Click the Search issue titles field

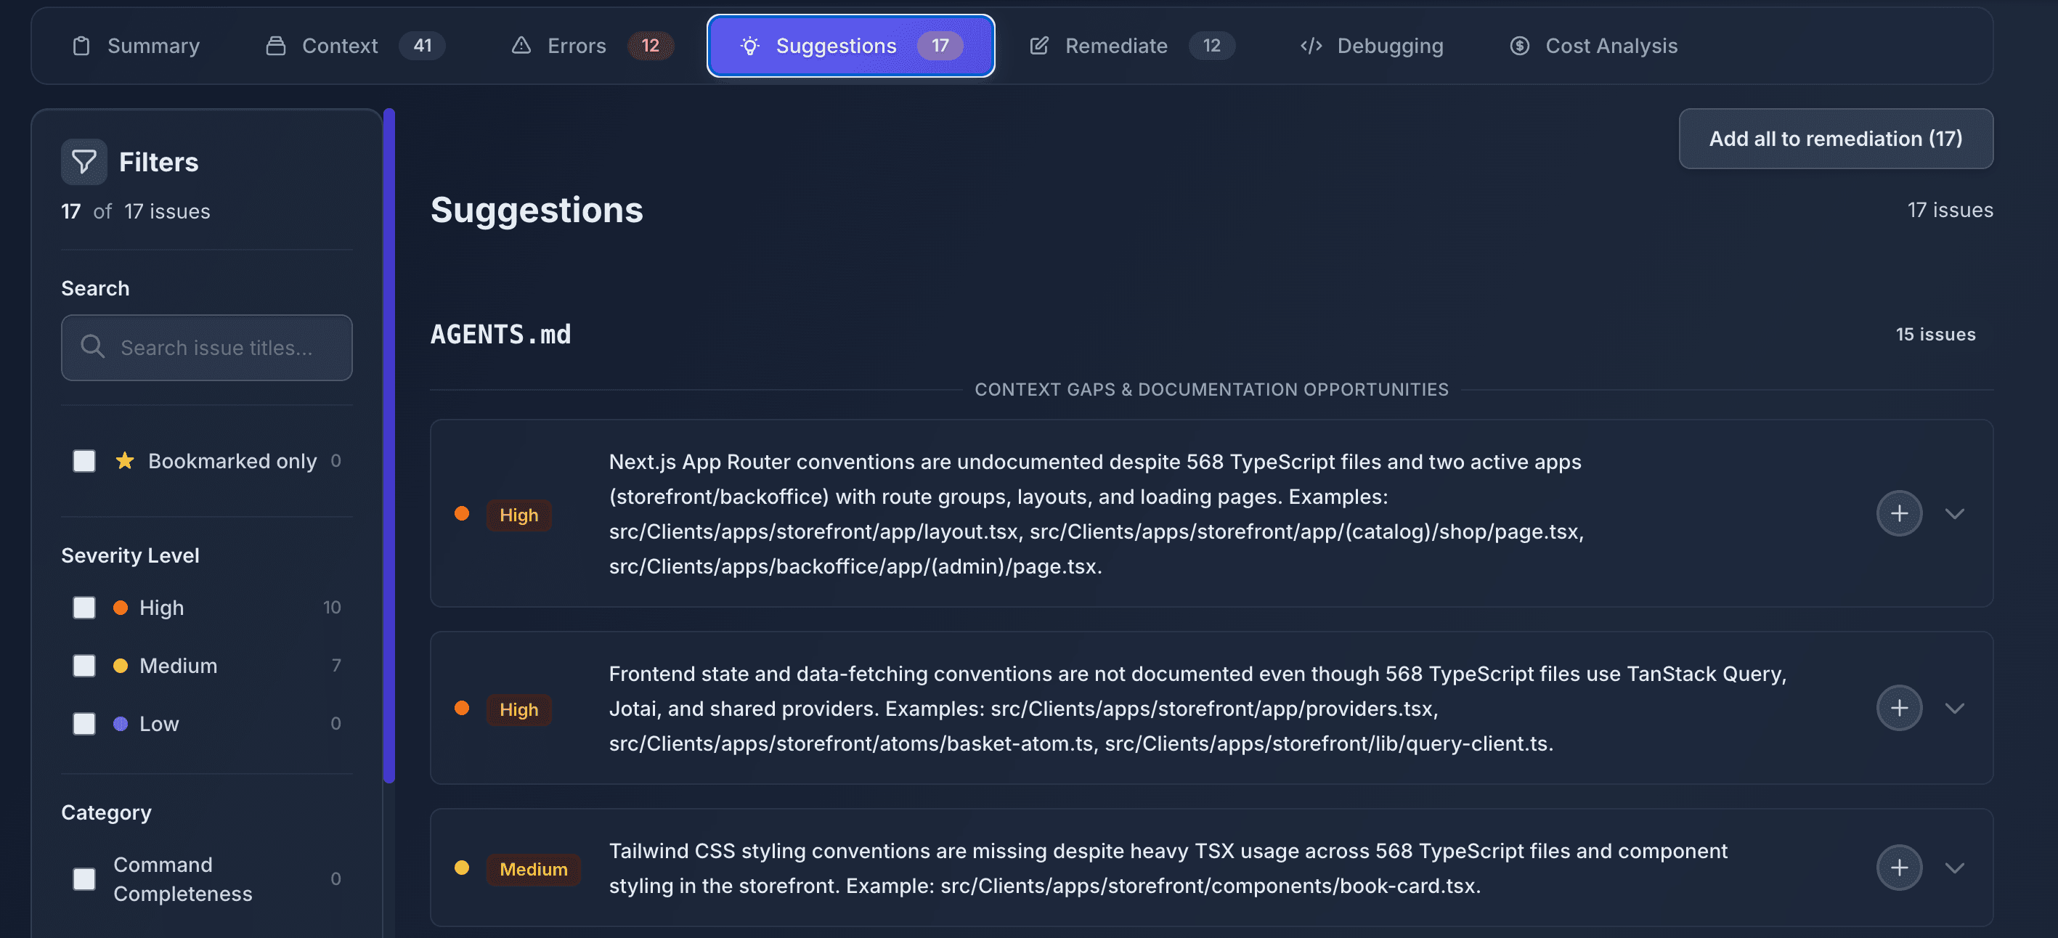point(206,348)
